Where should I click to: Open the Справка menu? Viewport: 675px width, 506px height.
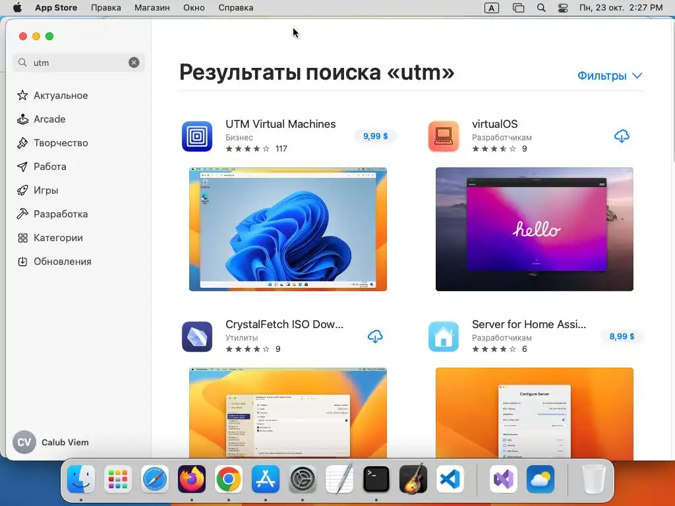point(235,8)
